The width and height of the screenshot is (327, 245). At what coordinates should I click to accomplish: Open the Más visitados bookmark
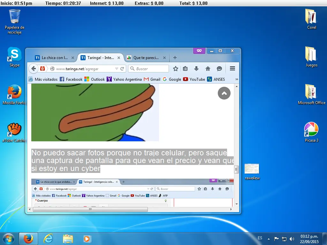[x=43, y=79]
